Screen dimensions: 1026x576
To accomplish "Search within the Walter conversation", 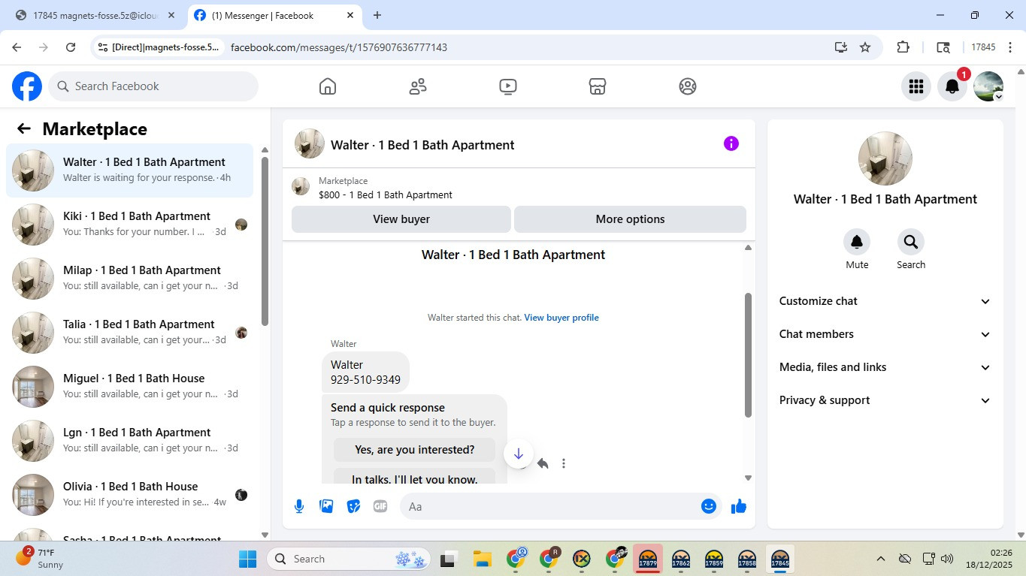I will [911, 242].
